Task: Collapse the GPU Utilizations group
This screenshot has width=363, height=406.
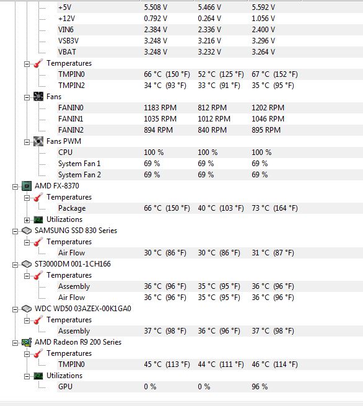Action: click(27, 376)
